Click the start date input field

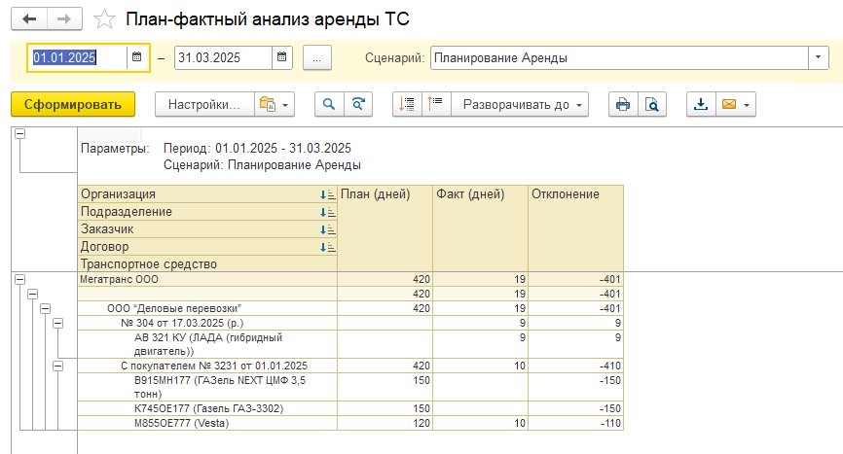[78, 57]
